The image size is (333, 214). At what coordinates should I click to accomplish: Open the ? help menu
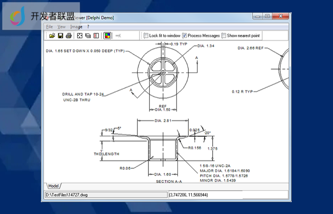point(88,27)
